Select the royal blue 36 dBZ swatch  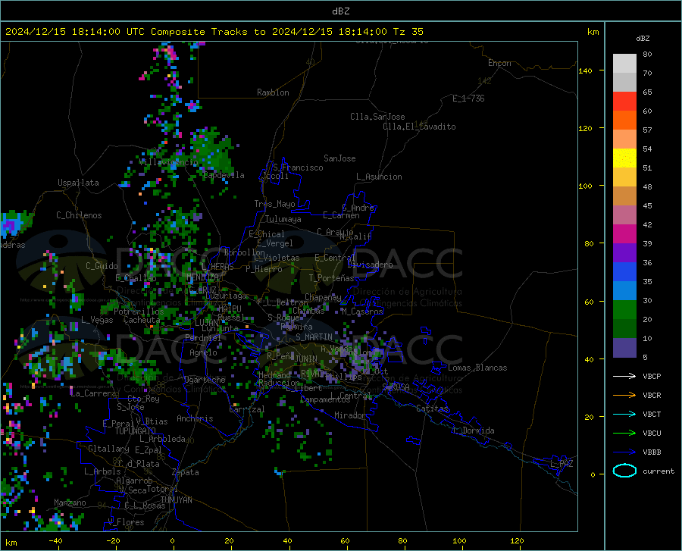point(624,272)
